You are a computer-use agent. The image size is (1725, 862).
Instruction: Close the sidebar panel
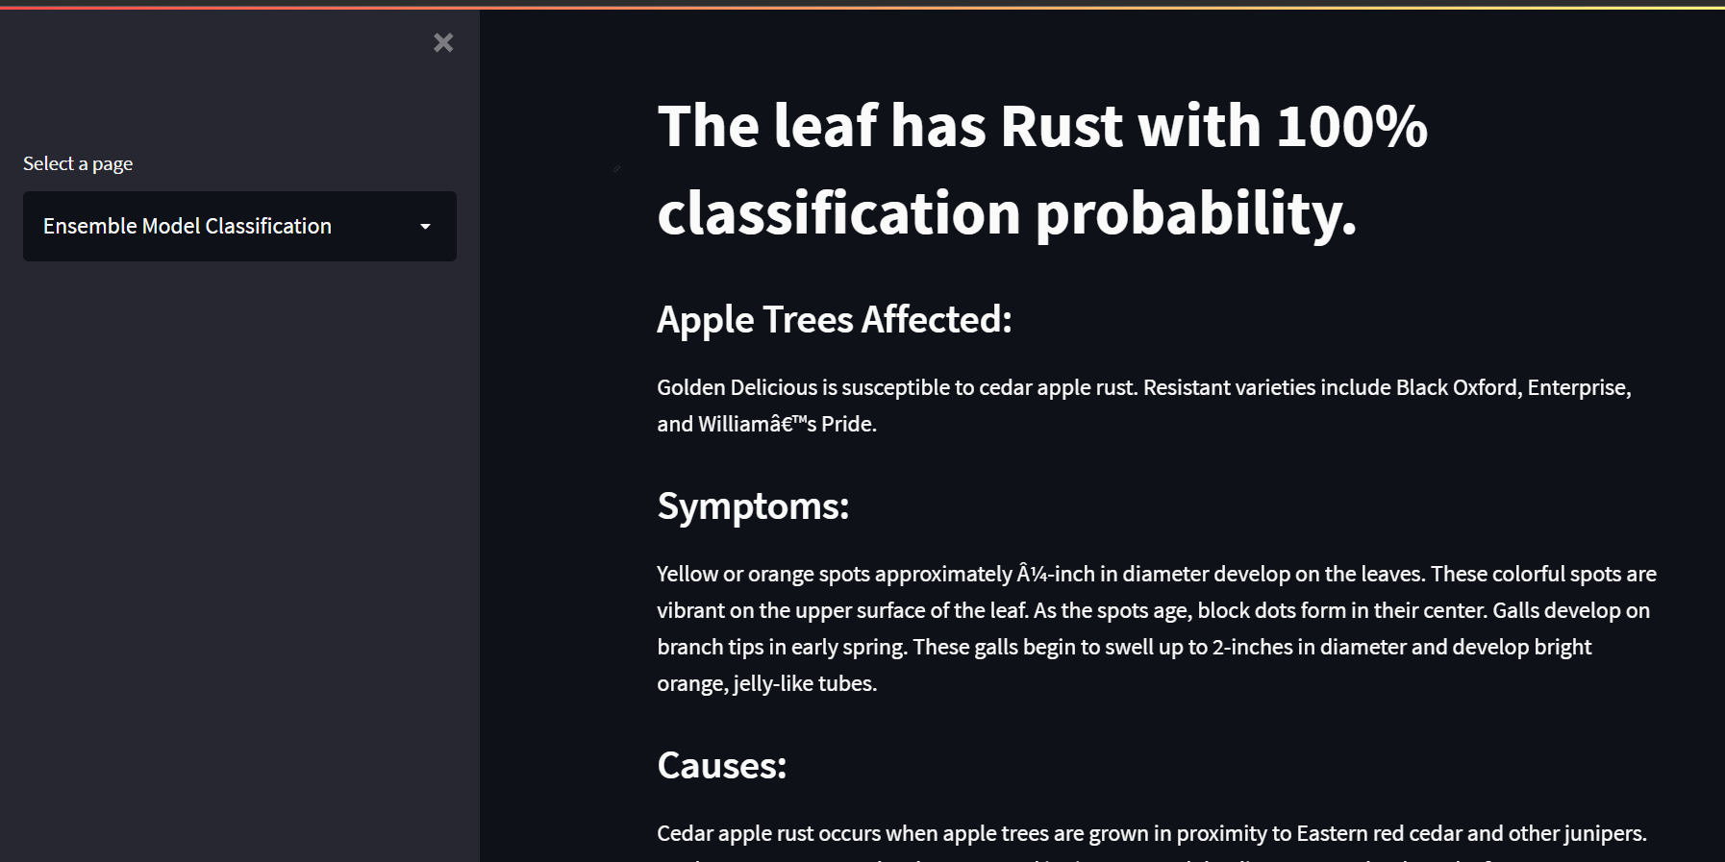coord(442,42)
